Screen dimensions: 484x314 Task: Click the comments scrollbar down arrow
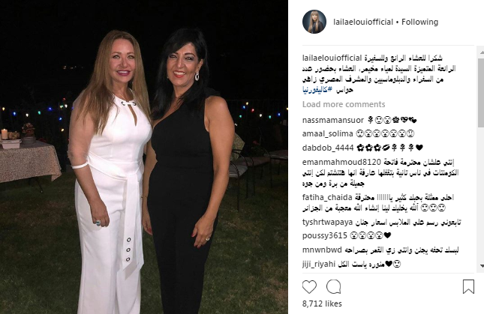482,265
